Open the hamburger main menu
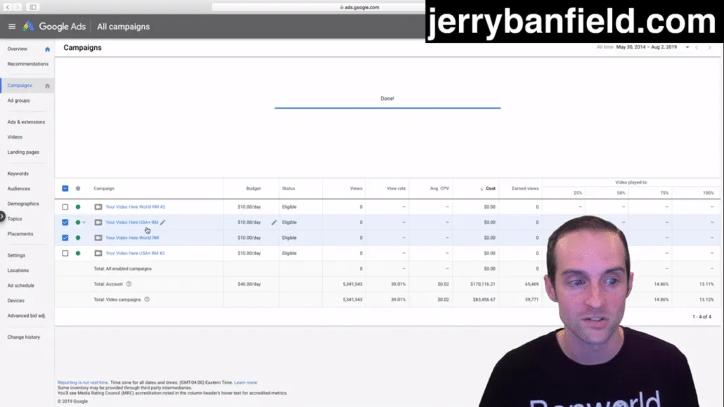 point(12,27)
